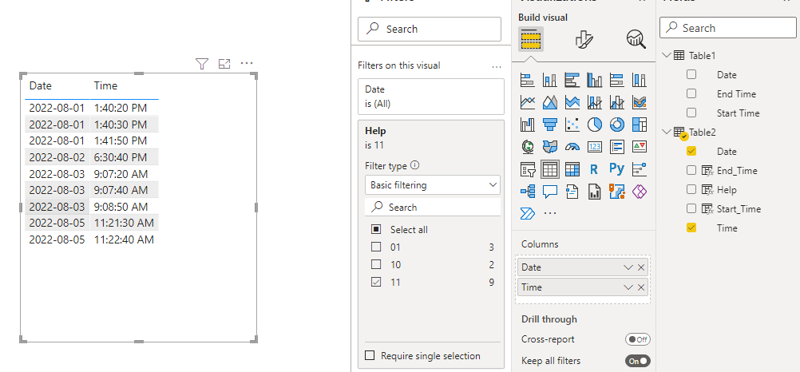The image size is (800, 372).
Task: Select the Pie chart visual
Action: tap(594, 124)
